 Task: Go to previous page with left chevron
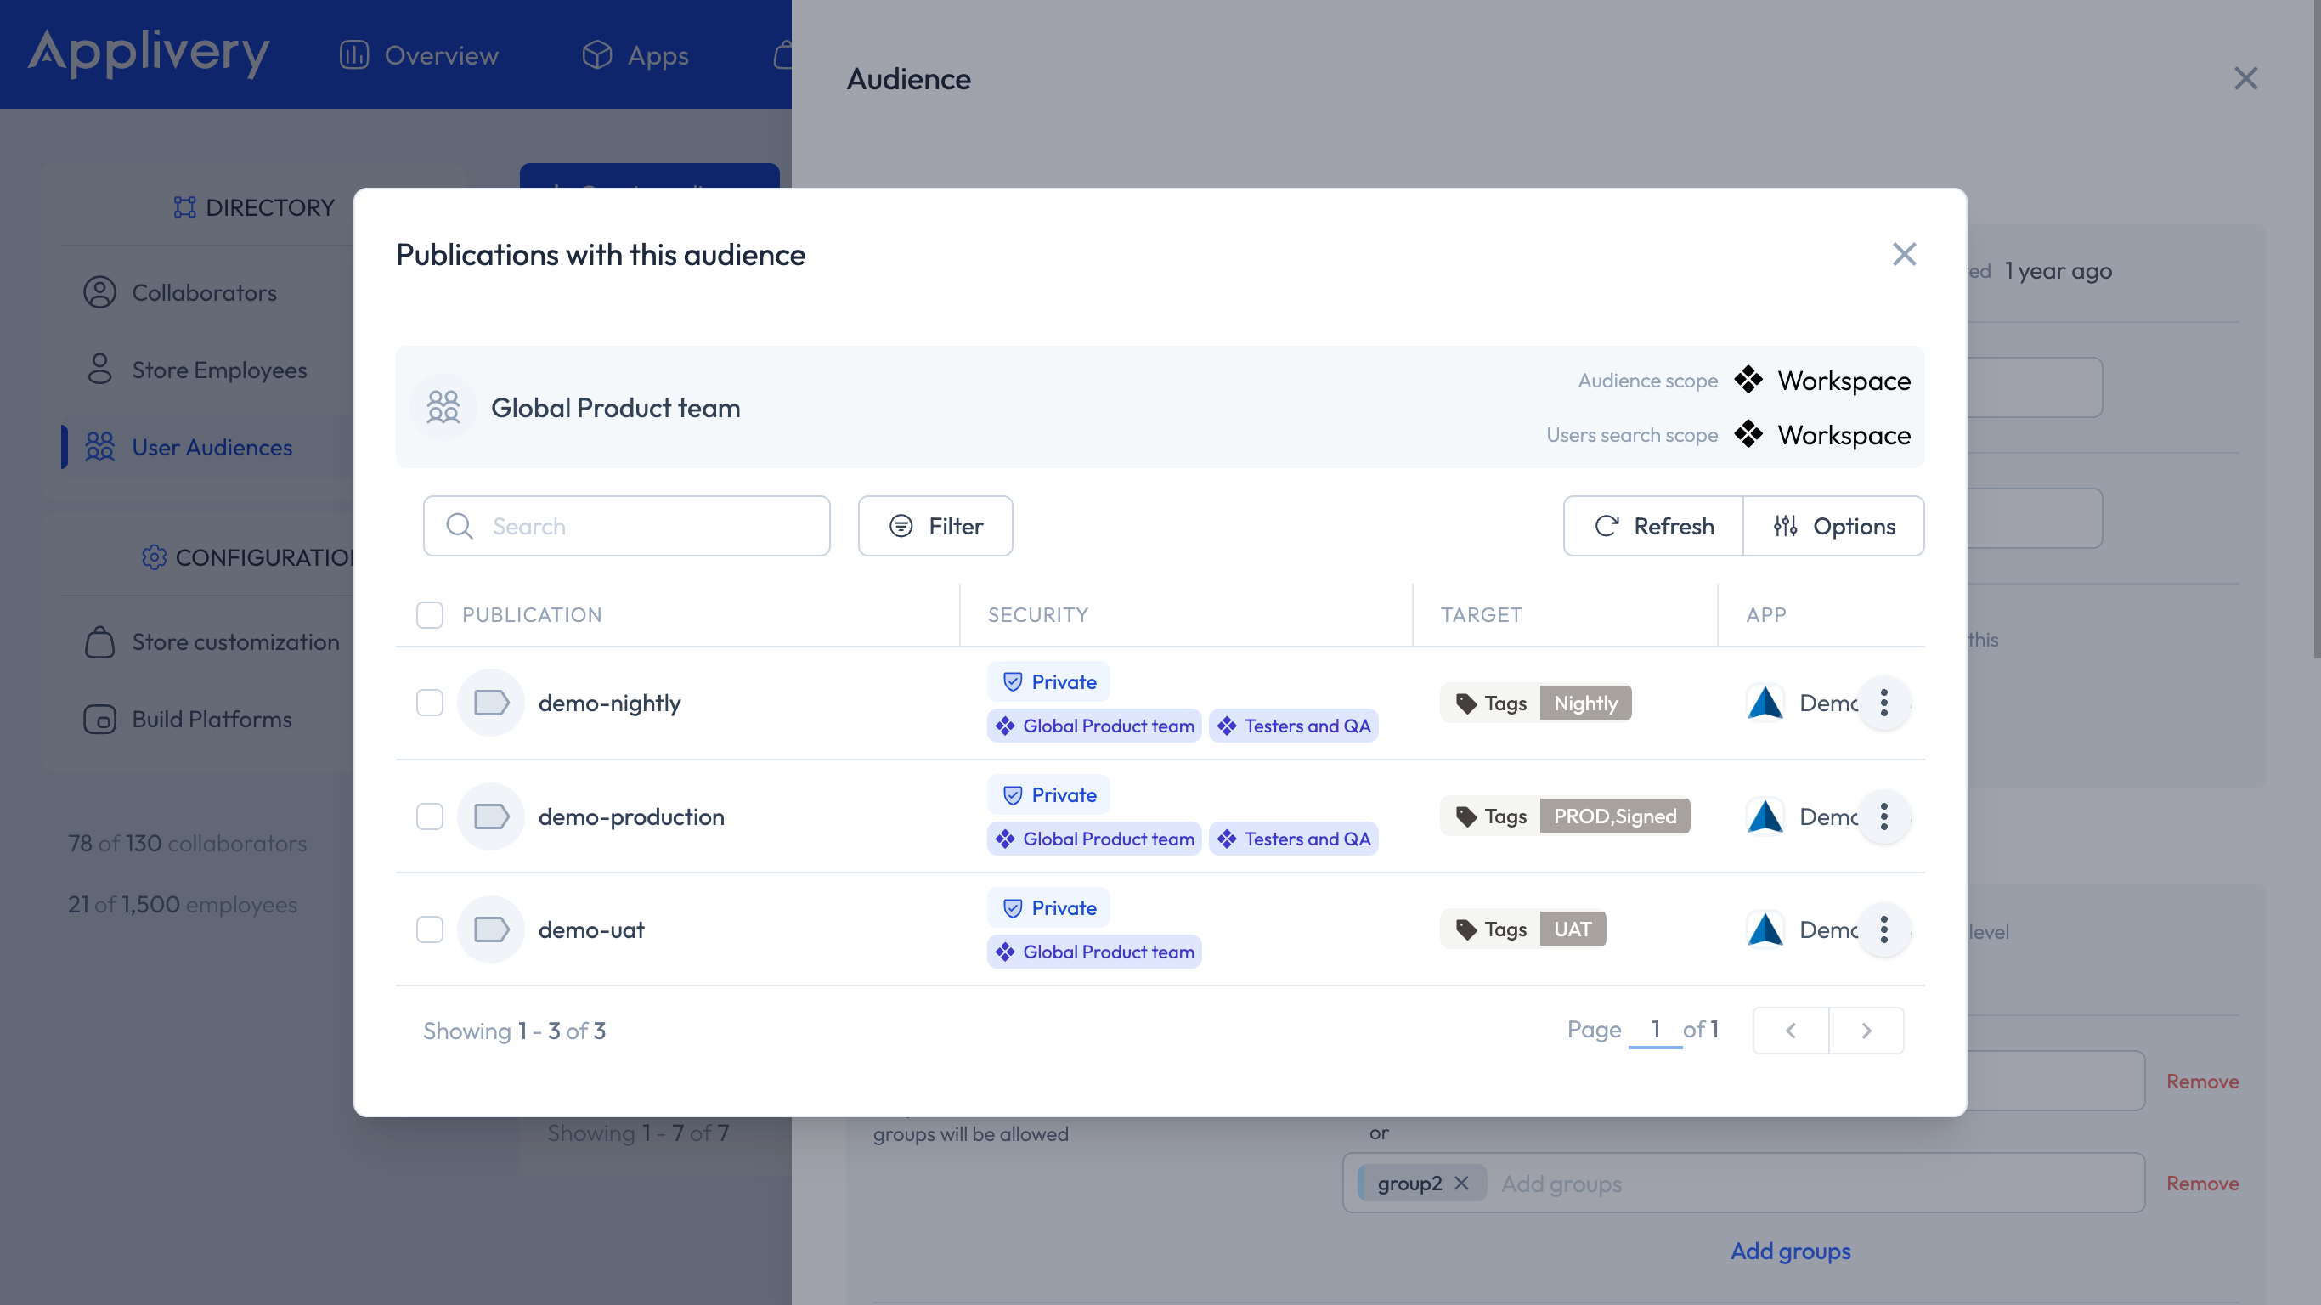(x=1790, y=1030)
